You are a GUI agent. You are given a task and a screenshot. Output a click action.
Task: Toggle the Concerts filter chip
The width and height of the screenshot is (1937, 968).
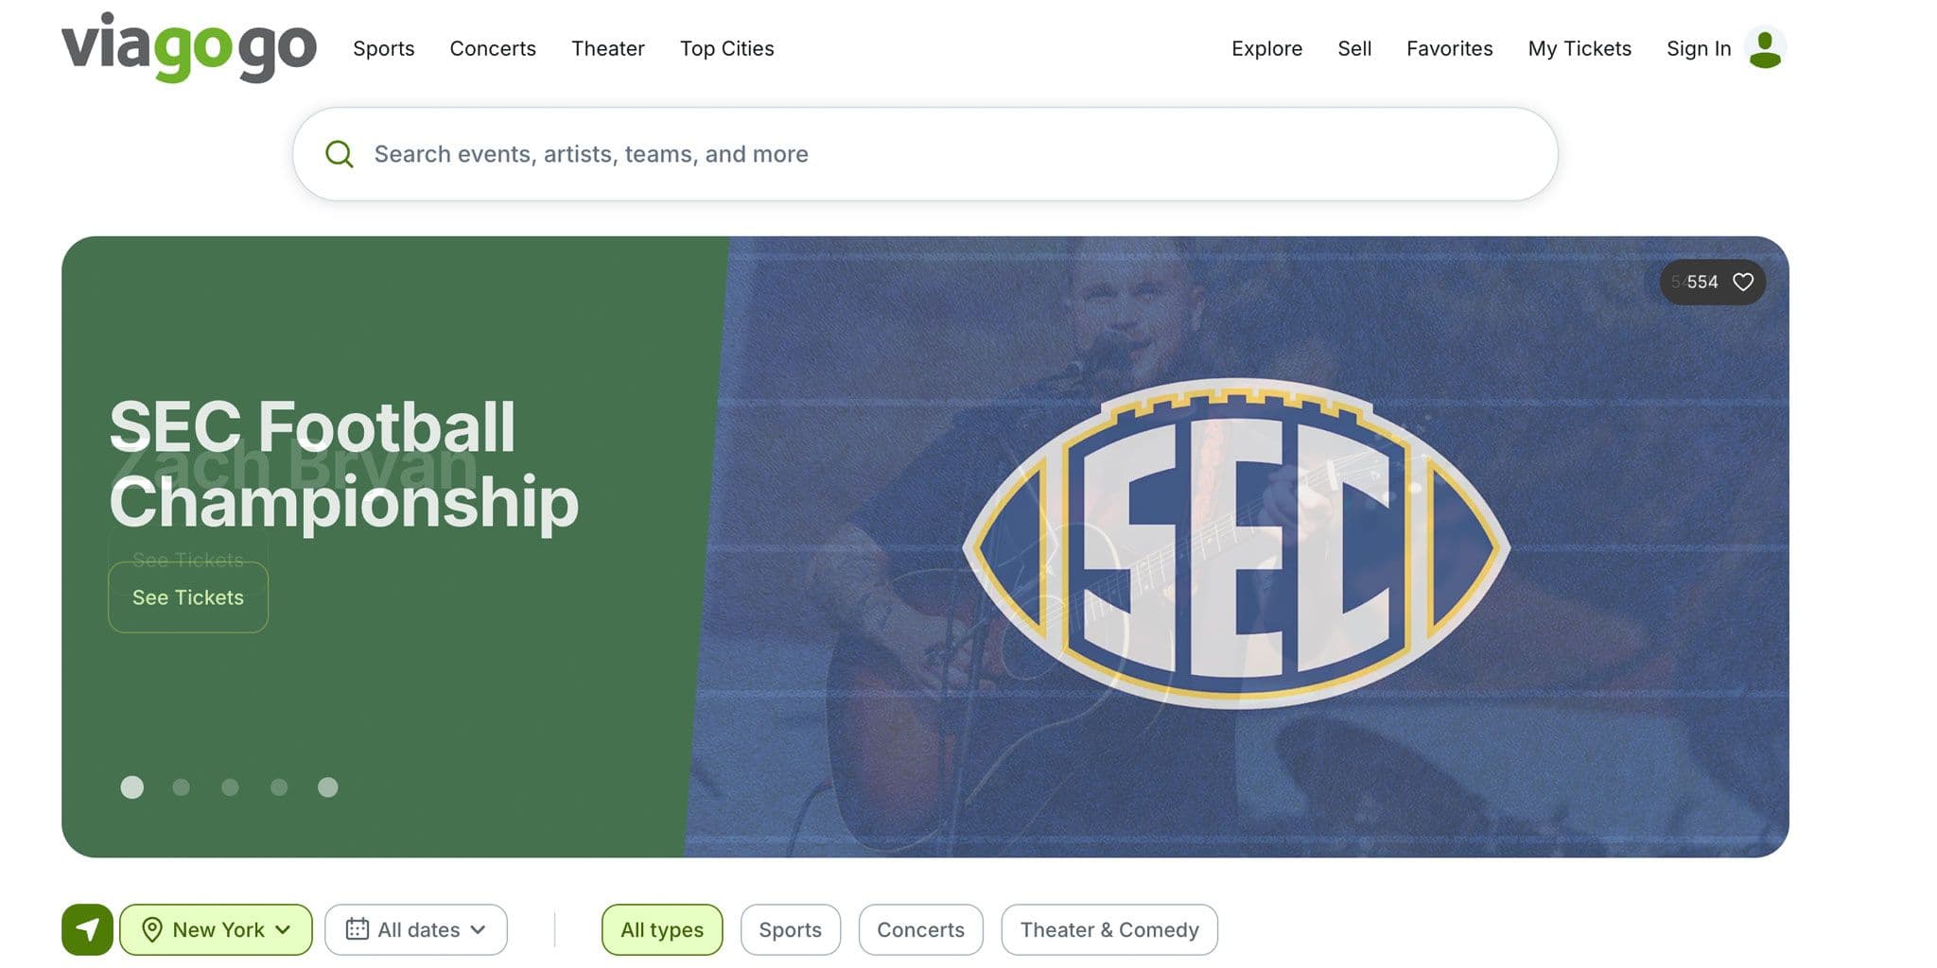point(920,929)
